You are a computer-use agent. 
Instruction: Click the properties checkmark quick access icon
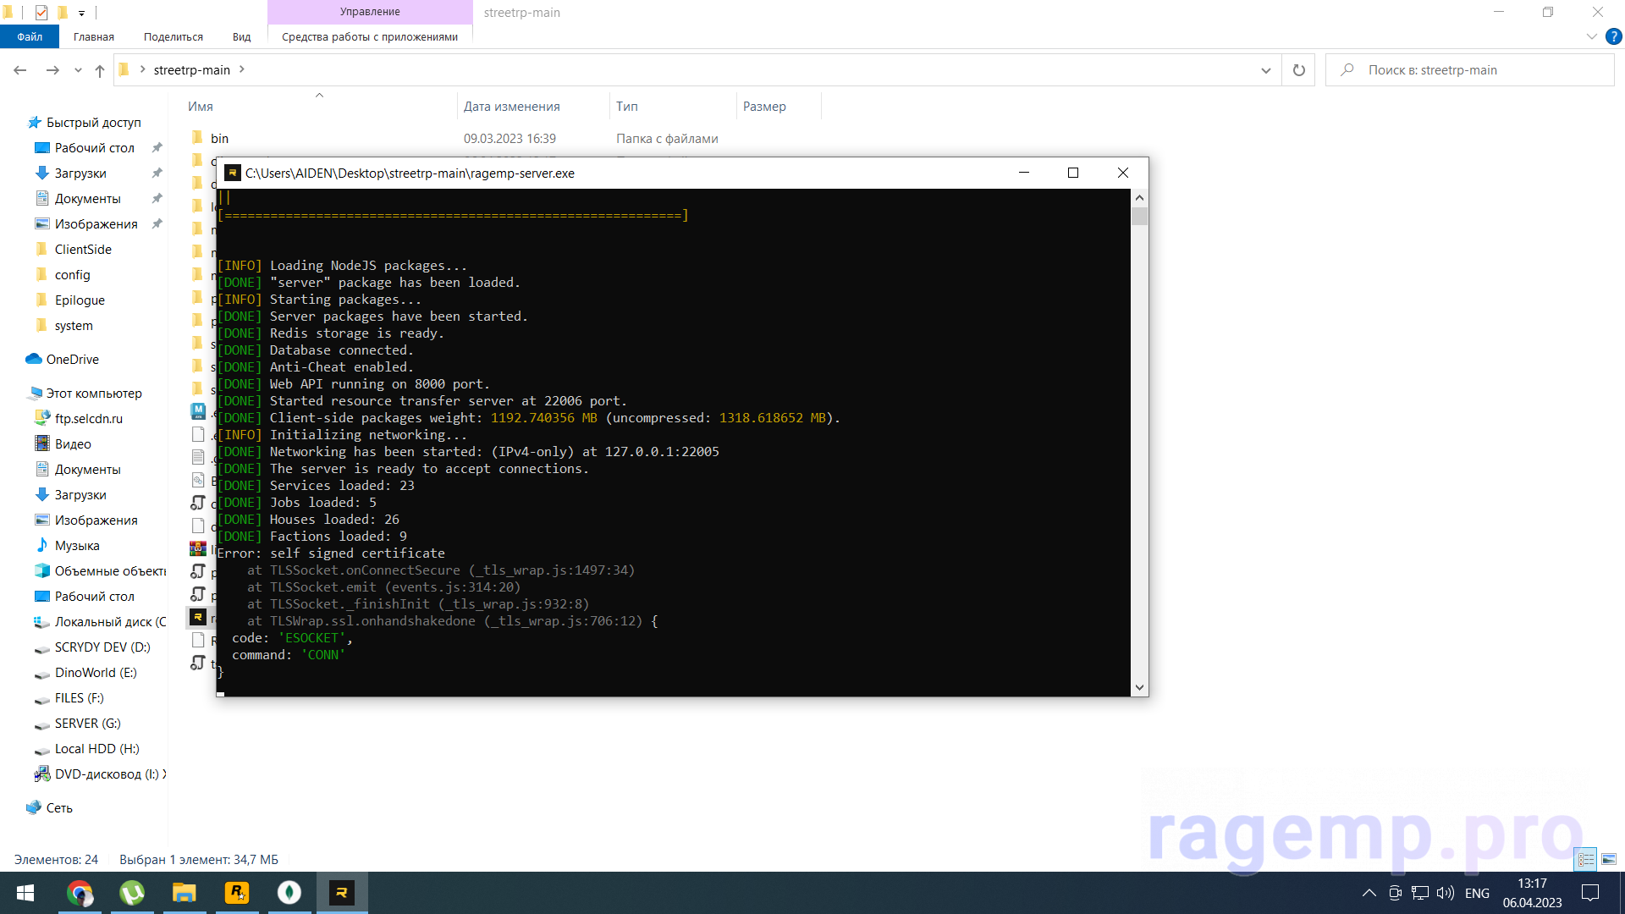coord(41,13)
